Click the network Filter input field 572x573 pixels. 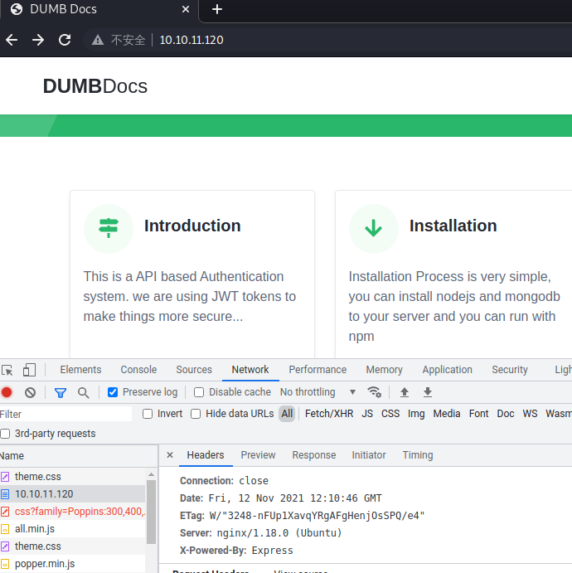(x=66, y=414)
